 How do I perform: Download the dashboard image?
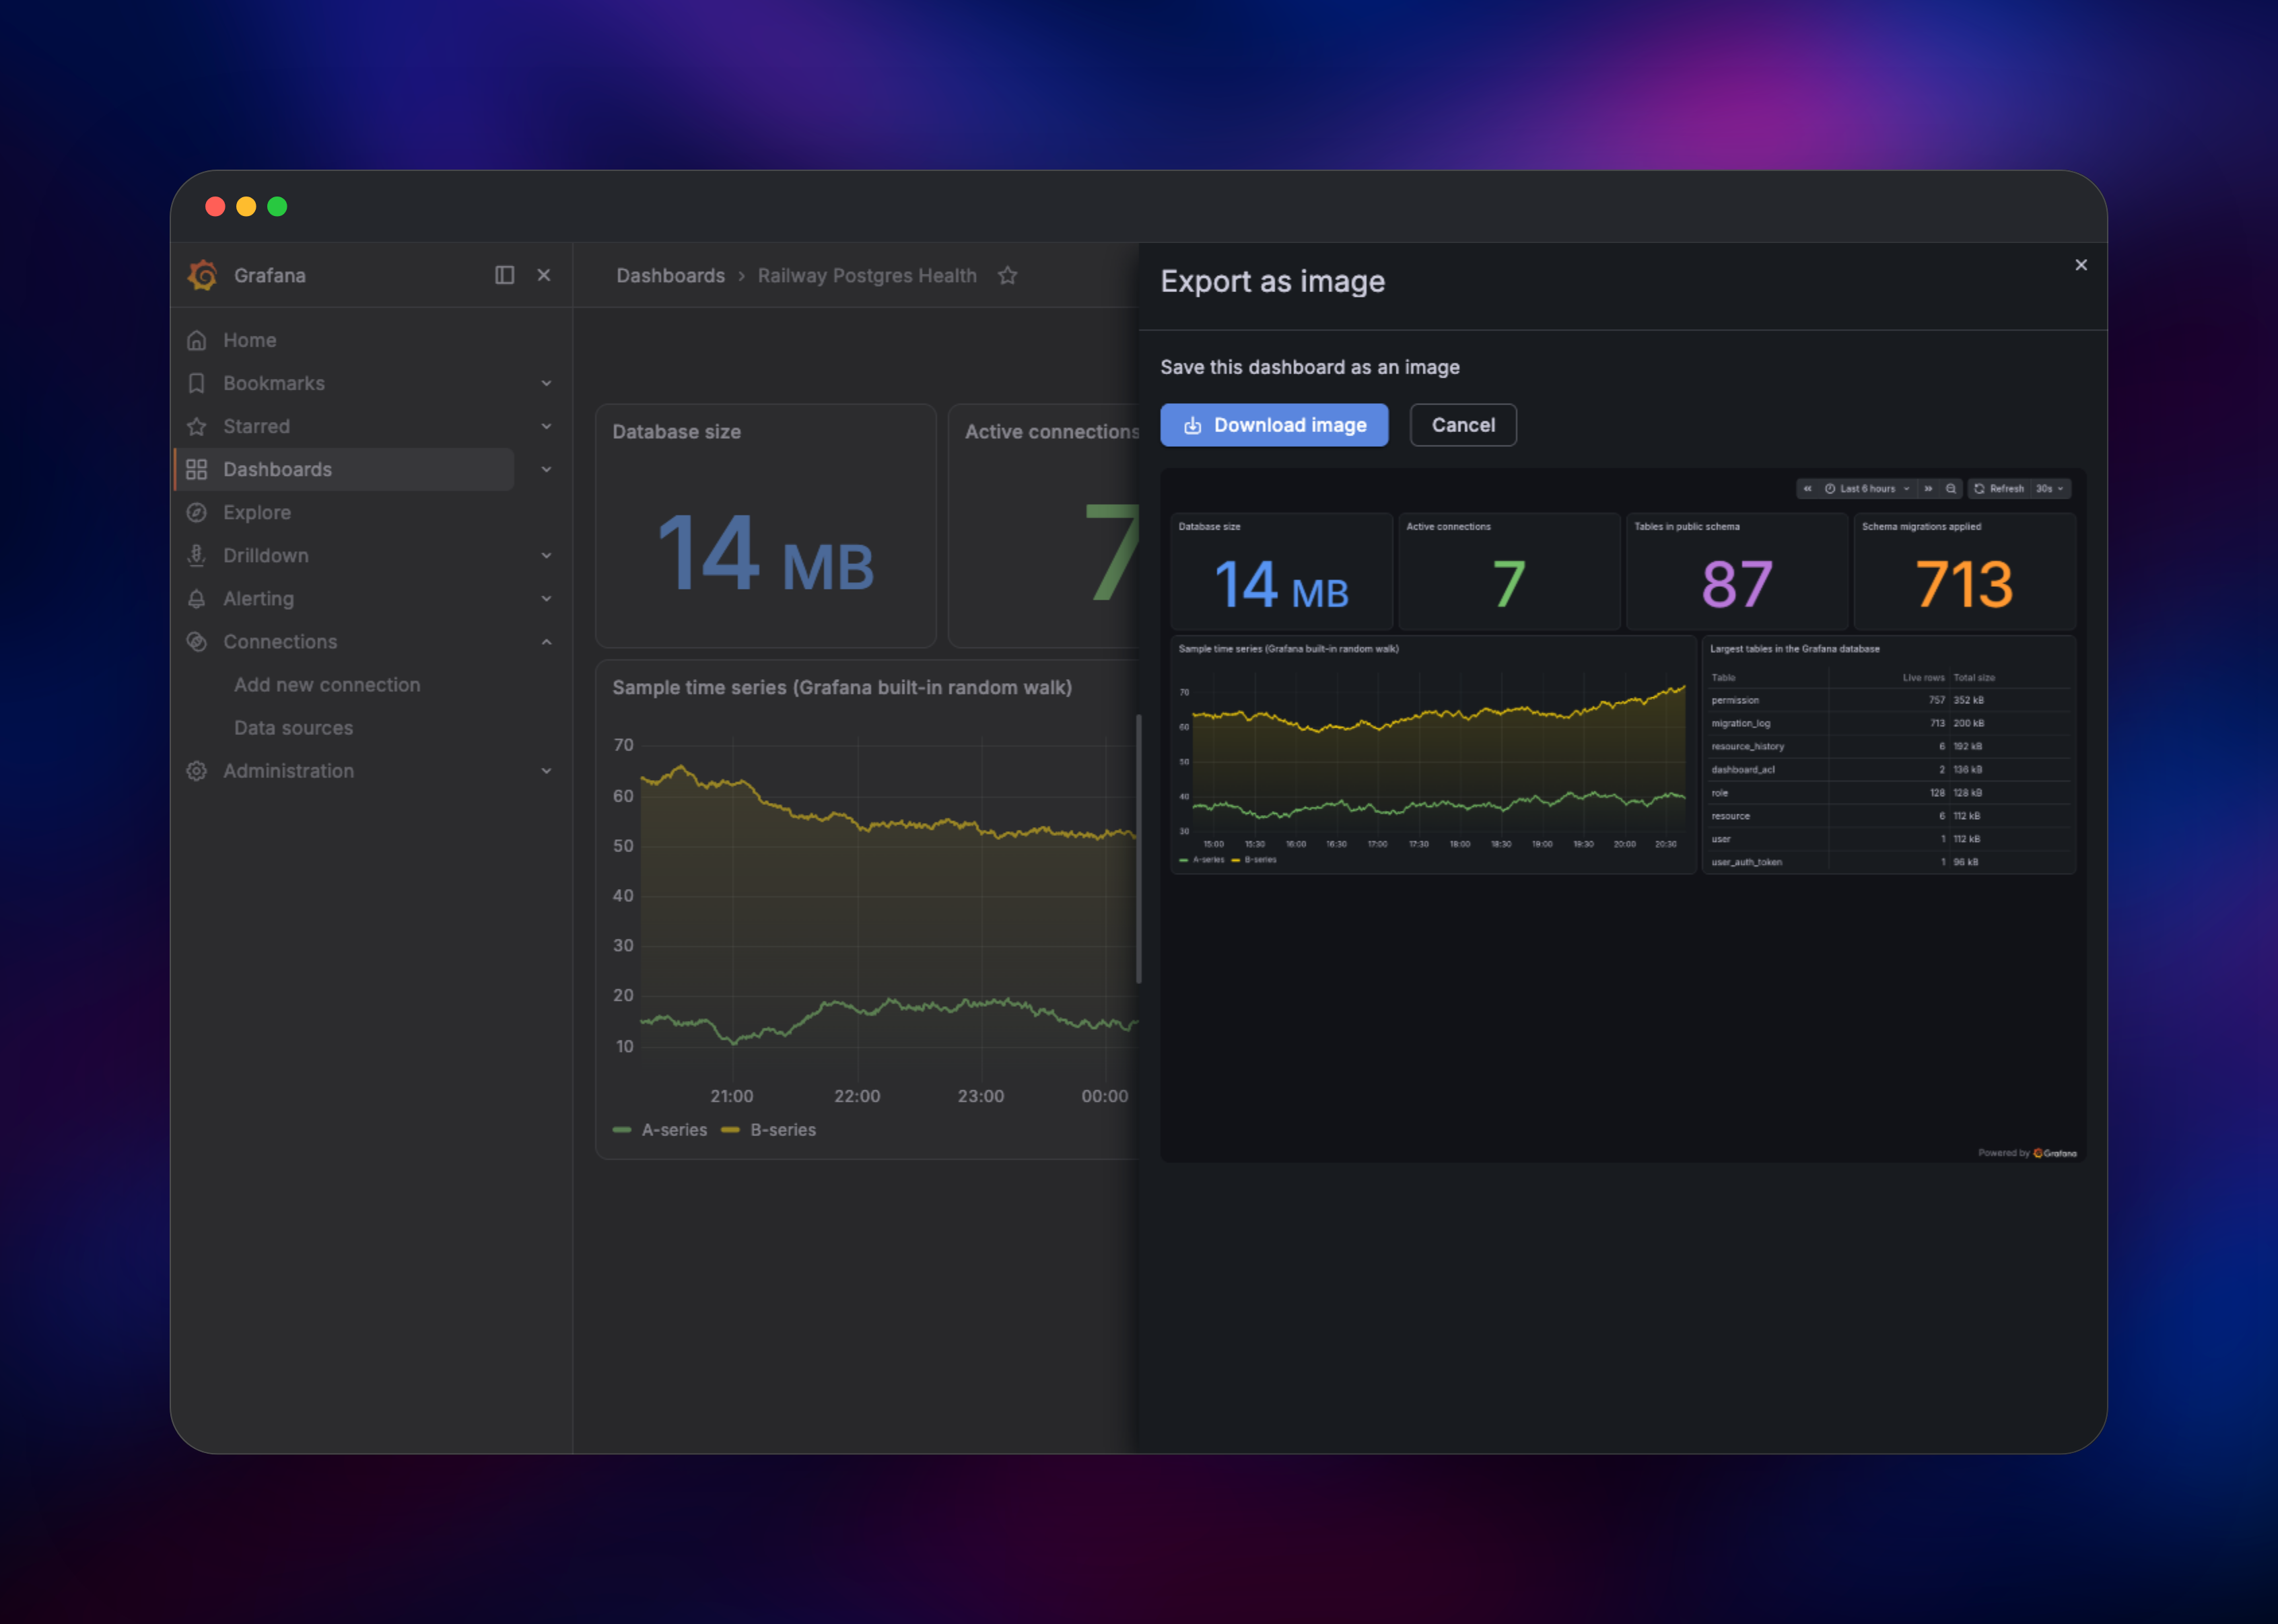pos(1274,425)
